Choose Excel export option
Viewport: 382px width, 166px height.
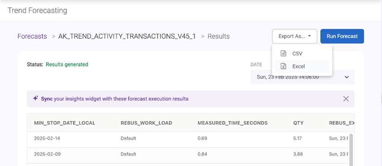(x=302, y=66)
